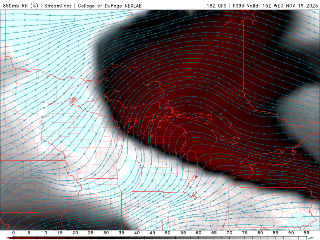Click the '18Z GFS' model run label

point(216,6)
